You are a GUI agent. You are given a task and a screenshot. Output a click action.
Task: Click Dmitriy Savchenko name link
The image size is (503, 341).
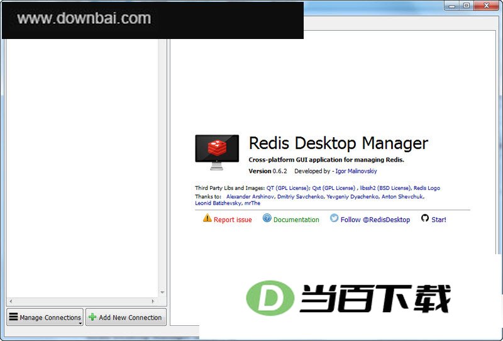[x=301, y=196]
